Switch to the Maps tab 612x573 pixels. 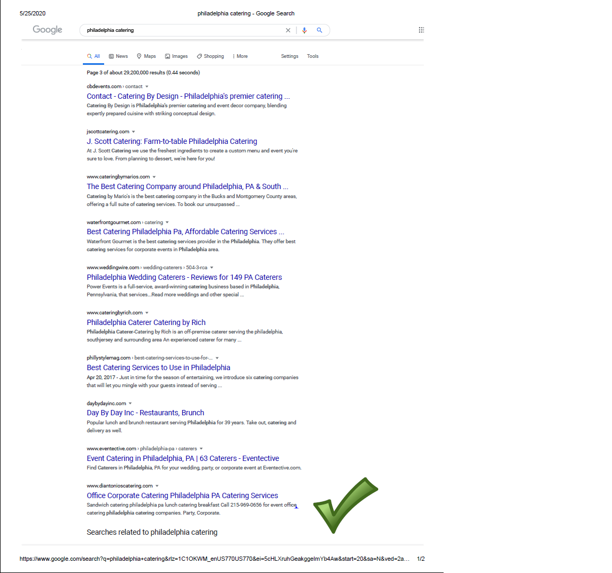147,56
